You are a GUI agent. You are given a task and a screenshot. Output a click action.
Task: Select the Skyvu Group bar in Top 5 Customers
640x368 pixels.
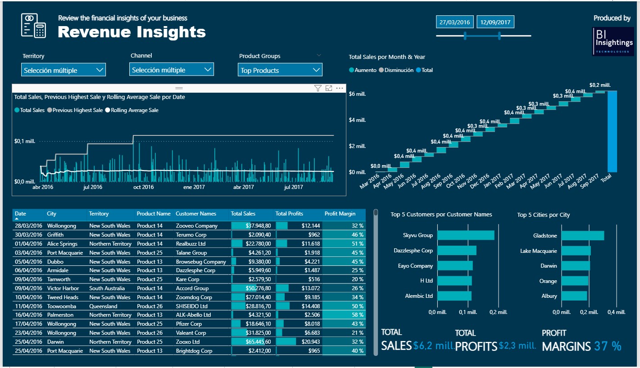(x=465, y=235)
